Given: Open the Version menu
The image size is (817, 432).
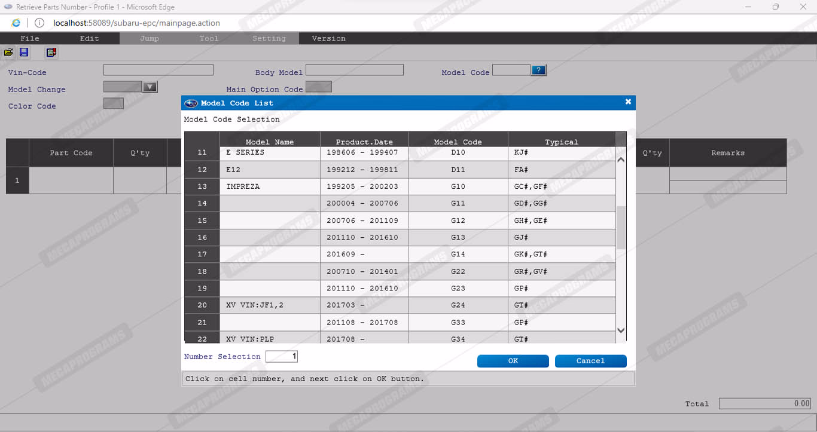Looking at the screenshot, I should tap(329, 38).
